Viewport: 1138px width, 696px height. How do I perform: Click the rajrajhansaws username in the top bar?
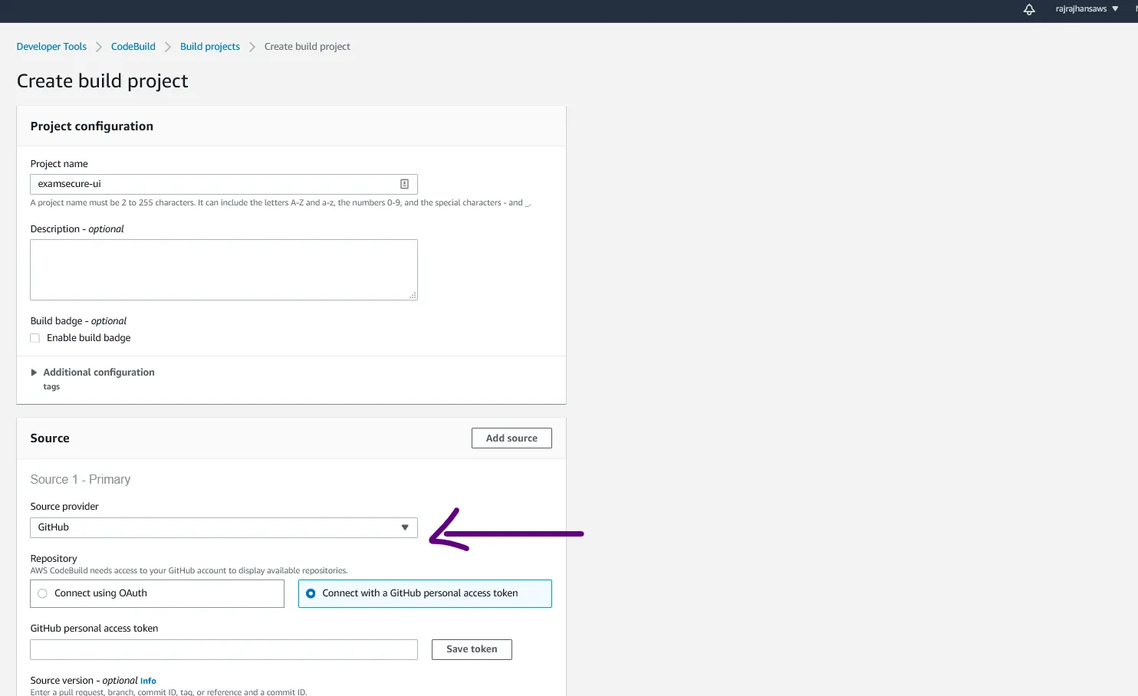point(1081,8)
